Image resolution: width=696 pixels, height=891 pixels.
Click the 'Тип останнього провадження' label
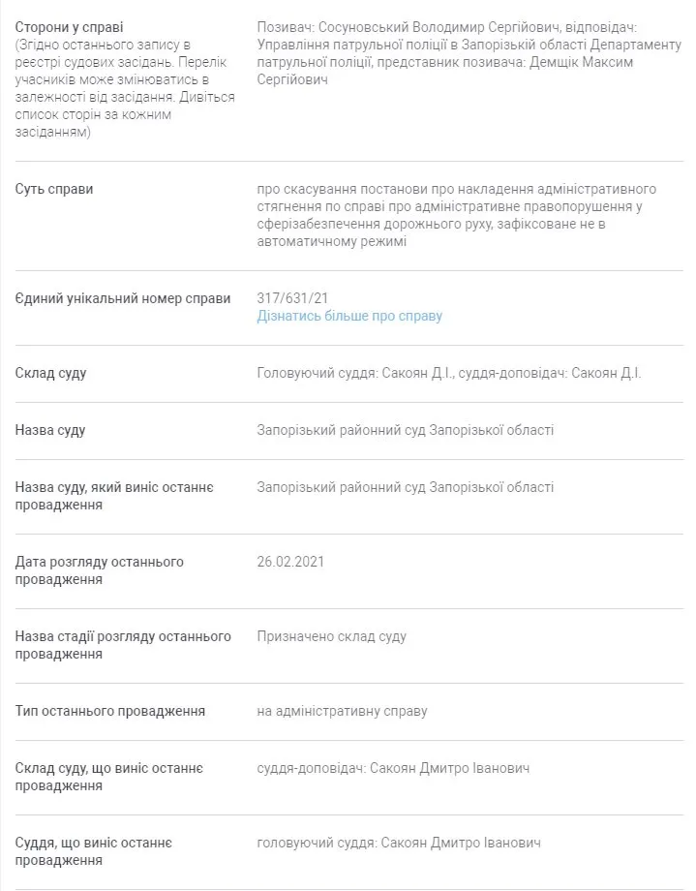click(x=109, y=711)
